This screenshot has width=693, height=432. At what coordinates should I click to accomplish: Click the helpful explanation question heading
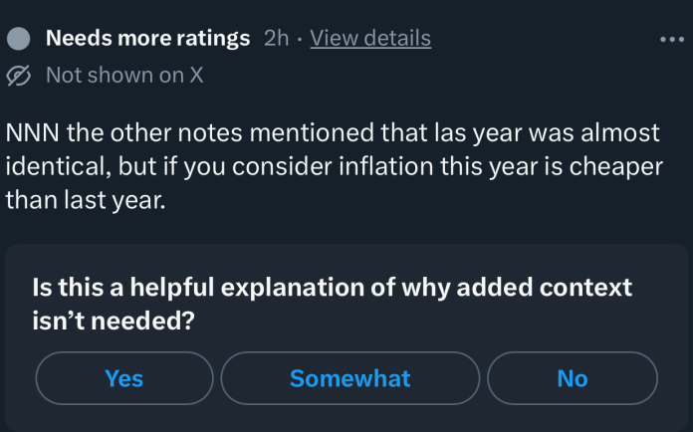tap(333, 288)
